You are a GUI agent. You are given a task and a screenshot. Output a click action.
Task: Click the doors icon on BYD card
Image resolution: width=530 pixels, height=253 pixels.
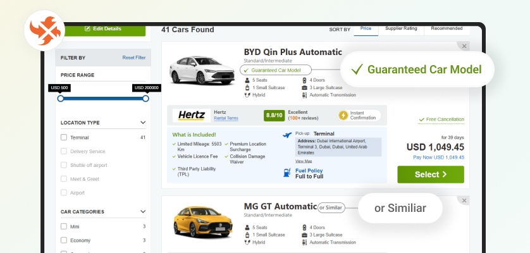pos(304,80)
